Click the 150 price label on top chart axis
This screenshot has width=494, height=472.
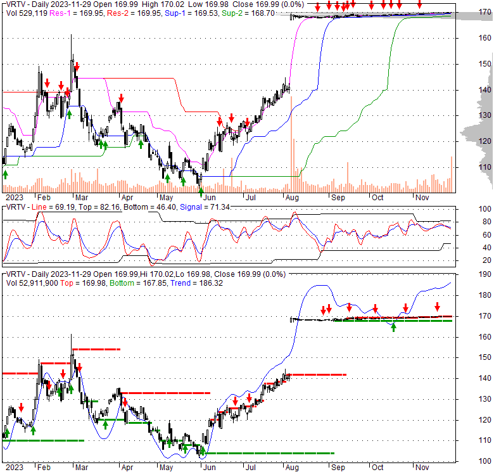(484, 64)
